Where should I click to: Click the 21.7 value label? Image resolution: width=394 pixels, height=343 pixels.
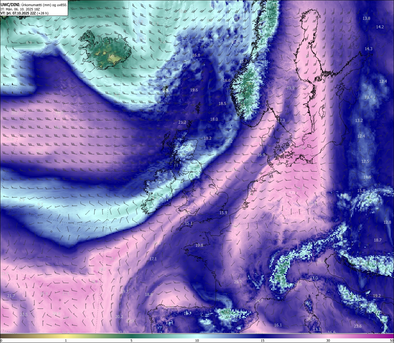tap(11, 296)
